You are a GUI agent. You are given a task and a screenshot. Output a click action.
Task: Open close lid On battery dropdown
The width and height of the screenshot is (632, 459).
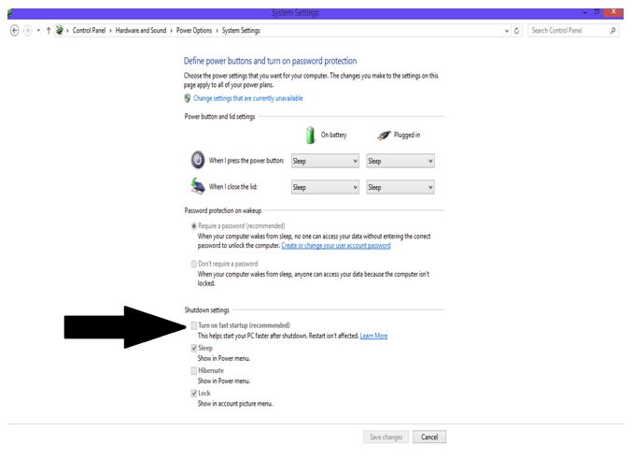point(325,187)
